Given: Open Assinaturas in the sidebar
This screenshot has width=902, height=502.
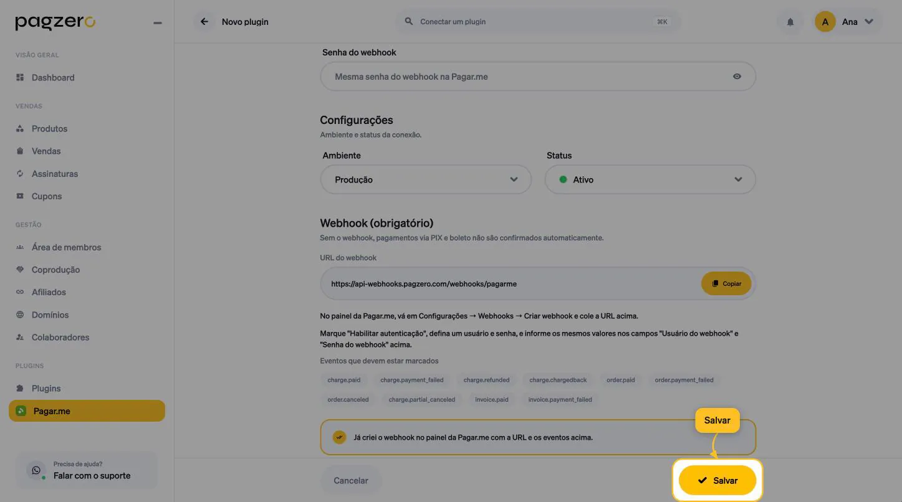Looking at the screenshot, I should point(55,174).
